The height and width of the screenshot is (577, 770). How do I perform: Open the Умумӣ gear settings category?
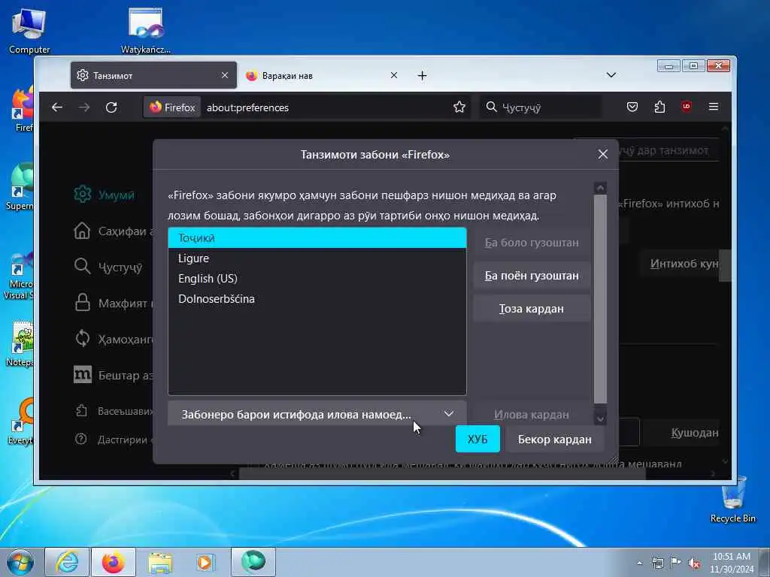pos(104,195)
